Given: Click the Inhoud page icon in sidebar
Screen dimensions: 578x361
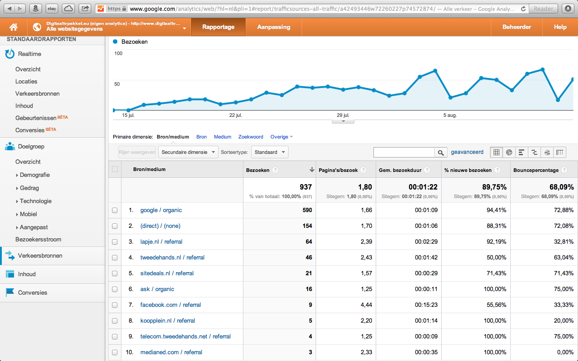Looking at the screenshot, I should 9,274.
